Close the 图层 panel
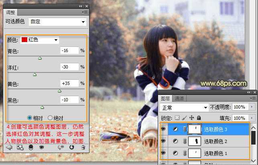 255,93
